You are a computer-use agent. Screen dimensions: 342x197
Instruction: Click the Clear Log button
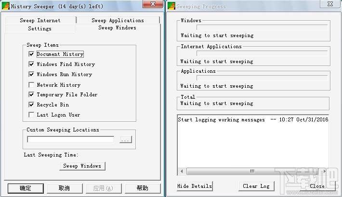[x=256, y=186]
